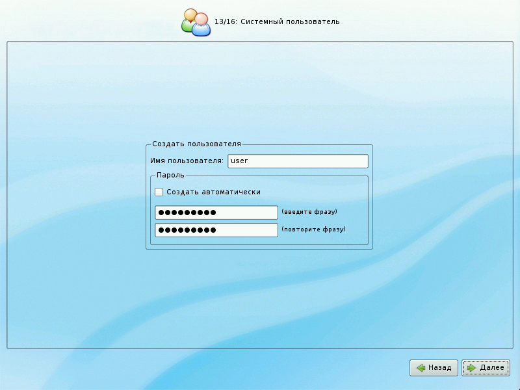The image size is (520, 390).
Task: Click the text 'user' in the username field
Action: point(240,161)
